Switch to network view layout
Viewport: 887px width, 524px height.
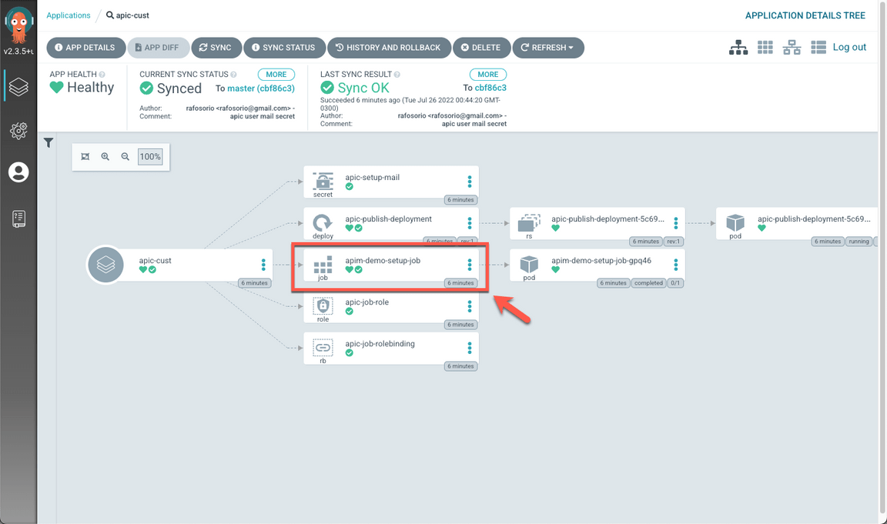(x=792, y=48)
